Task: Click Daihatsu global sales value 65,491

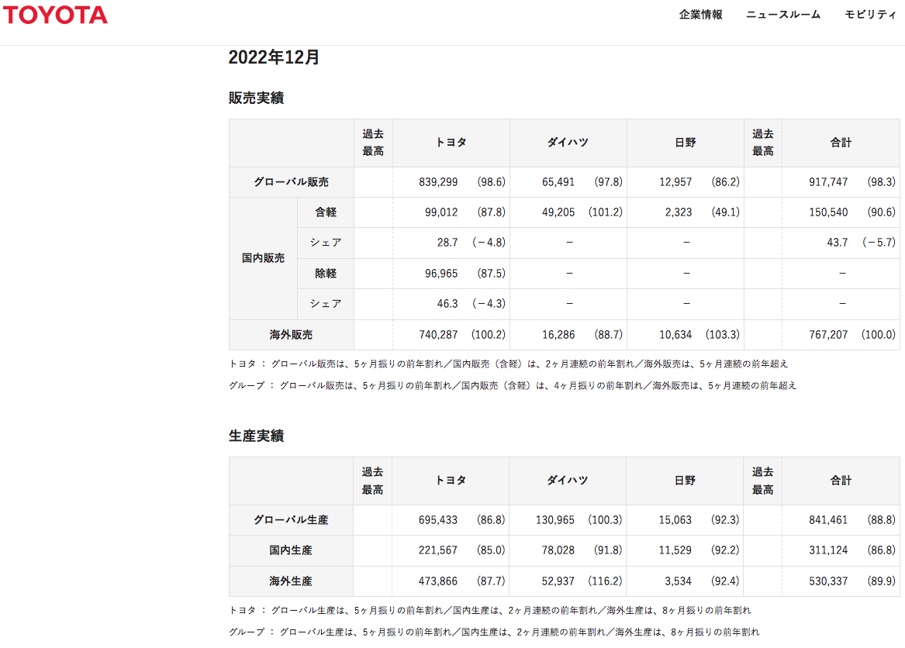Action: click(x=558, y=181)
